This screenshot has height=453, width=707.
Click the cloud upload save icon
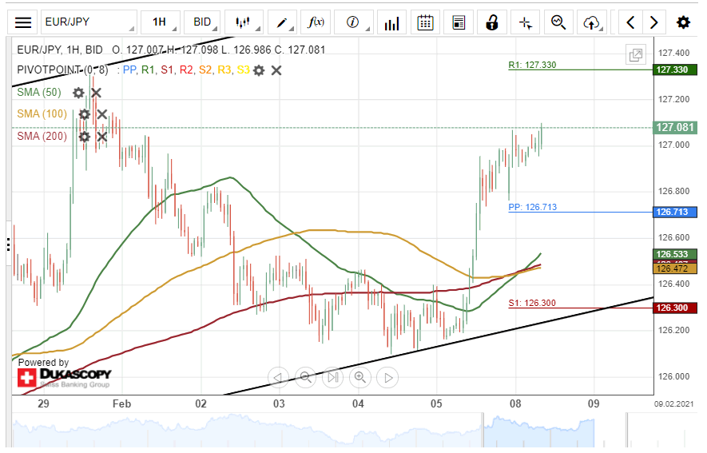(x=592, y=22)
